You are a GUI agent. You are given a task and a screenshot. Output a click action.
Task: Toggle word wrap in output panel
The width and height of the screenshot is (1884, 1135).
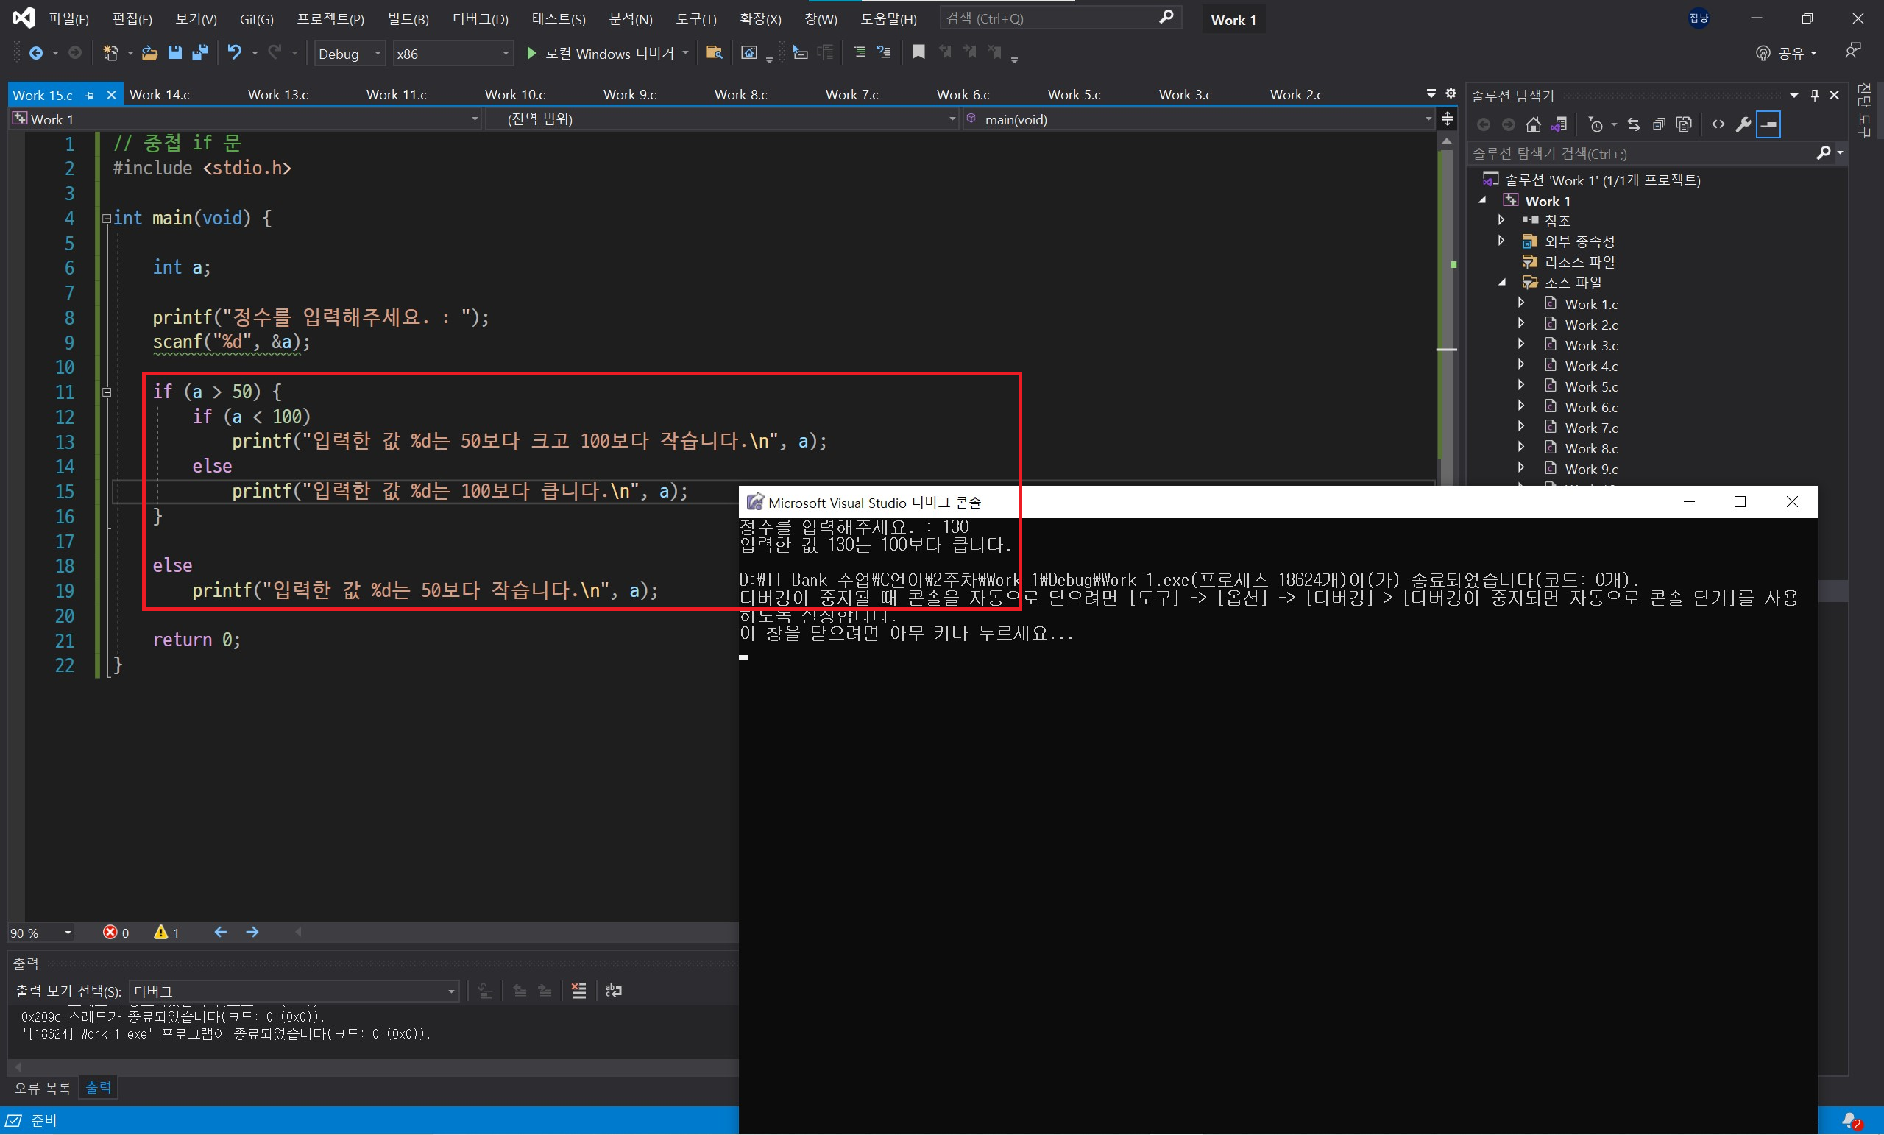click(x=613, y=991)
